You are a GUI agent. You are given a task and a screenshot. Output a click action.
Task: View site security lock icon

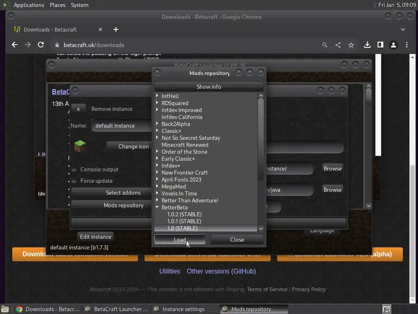point(57,45)
